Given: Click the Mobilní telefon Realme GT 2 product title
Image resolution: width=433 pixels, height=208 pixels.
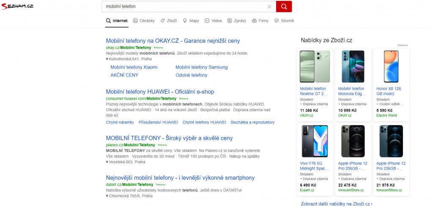Looking at the screenshot, I should pos(313,91).
